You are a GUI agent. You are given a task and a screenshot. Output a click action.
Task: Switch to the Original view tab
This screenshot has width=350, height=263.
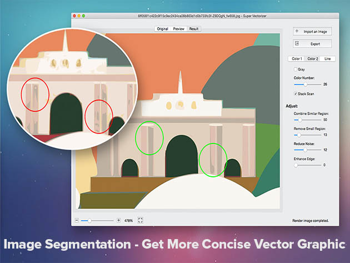coord(162,28)
